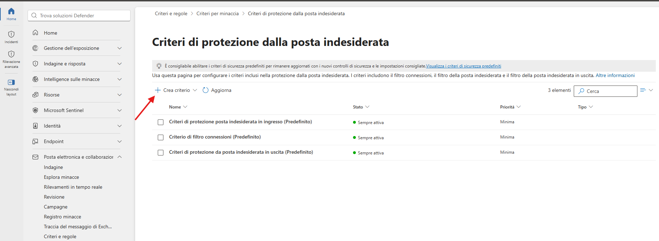Screen dimensions: 659x241
Task: Click the Microsoft Sentinel icon
Action: pyautogui.click(x=35, y=110)
